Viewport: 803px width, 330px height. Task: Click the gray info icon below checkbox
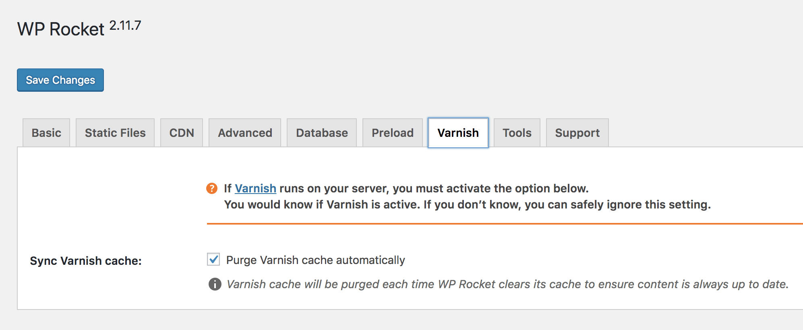(x=215, y=284)
